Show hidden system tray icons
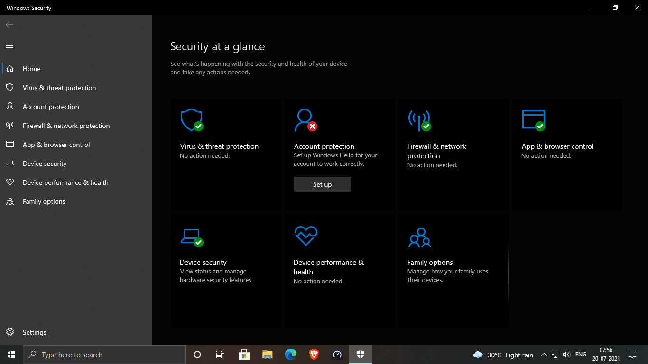Image resolution: width=648 pixels, height=364 pixels. tap(544, 355)
